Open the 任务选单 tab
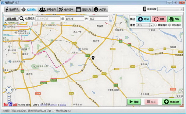Viewport: 186px width, 114px height. 66,9
